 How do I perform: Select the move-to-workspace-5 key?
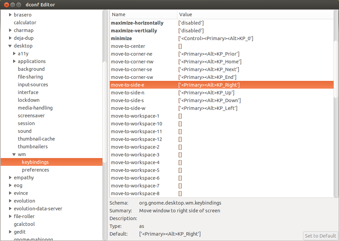click(x=222, y=170)
